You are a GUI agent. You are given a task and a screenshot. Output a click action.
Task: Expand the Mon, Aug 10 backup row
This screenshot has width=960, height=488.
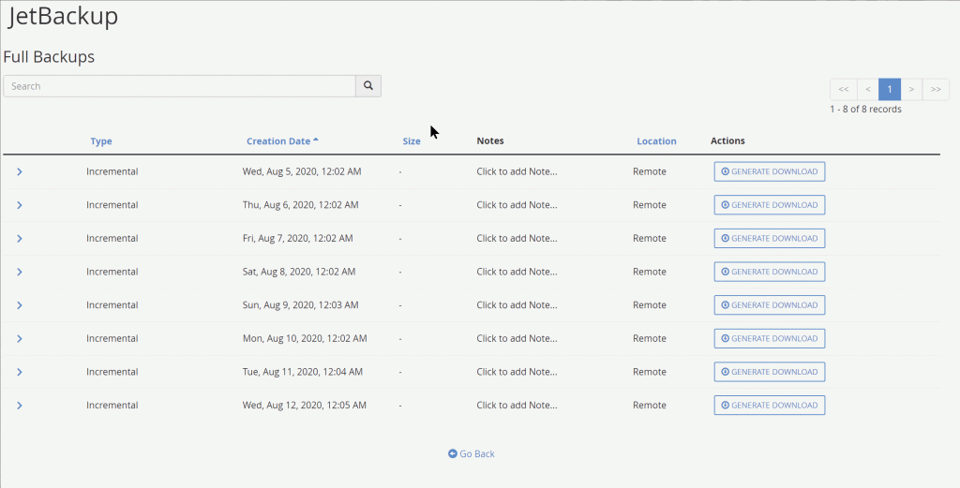pos(20,339)
